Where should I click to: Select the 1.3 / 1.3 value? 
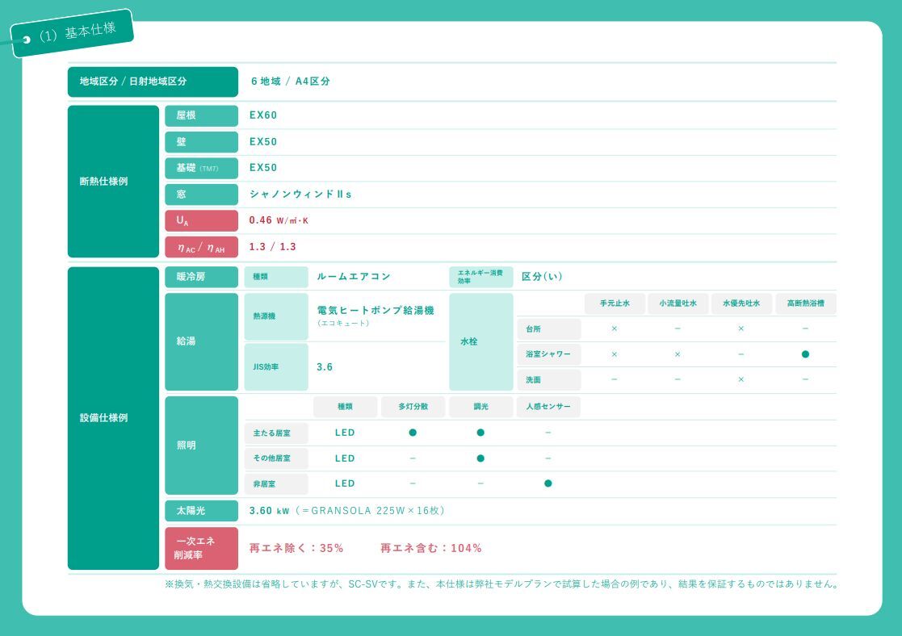(x=272, y=247)
